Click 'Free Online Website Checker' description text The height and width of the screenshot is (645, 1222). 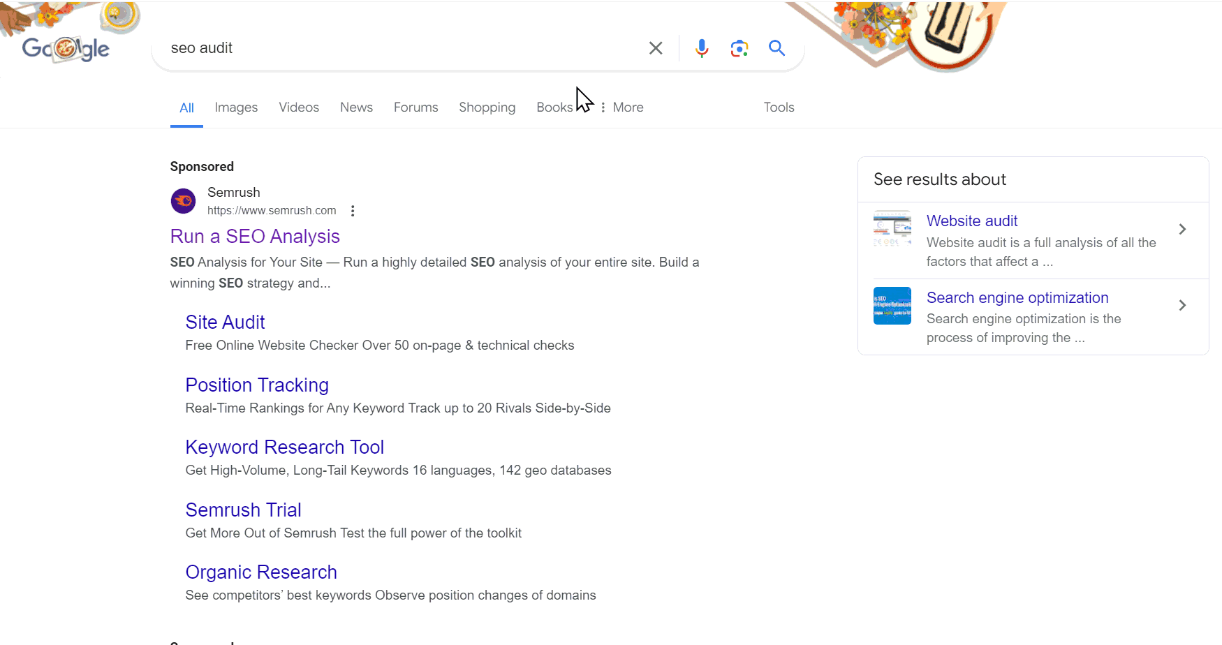[380, 346]
